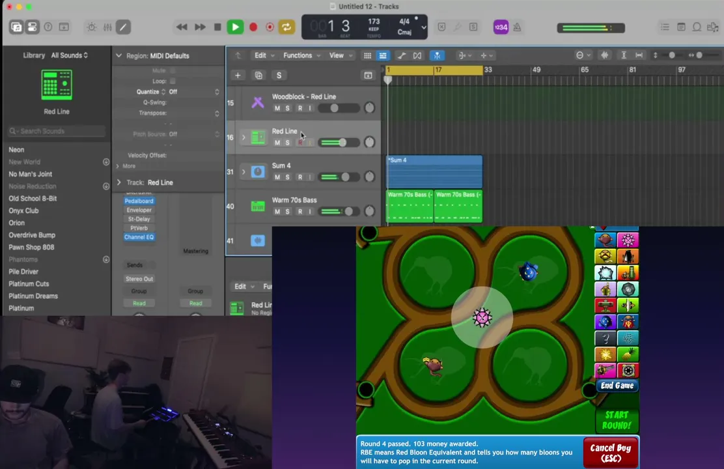Switch to grid view icon in Tracks toolbar
Viewport: 724px width, 469px height.
click(368, 55)
